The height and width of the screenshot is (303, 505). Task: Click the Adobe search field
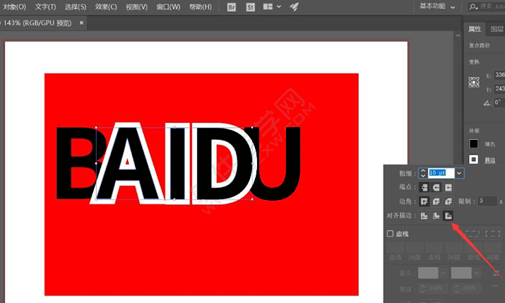tap(487, 6)
